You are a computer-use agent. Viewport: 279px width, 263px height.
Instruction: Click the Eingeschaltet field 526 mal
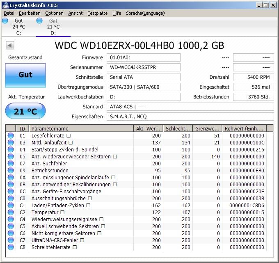(x=254, y=87)
